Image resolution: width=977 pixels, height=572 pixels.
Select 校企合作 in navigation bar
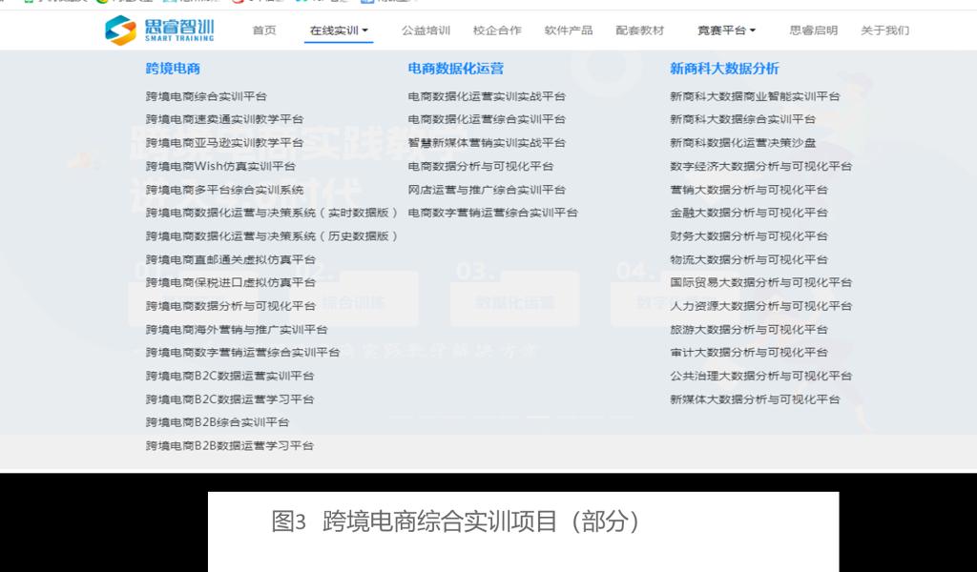[497, 31]
